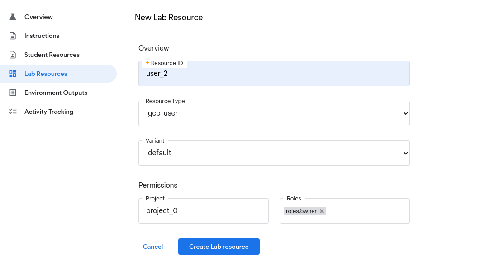
Task: Edit the Project input field
Action: tap(203, 211)
